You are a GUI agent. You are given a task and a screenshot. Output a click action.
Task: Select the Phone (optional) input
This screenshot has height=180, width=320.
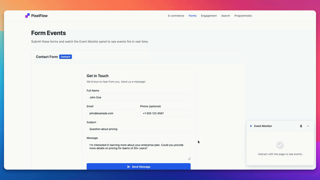(165, 113)
